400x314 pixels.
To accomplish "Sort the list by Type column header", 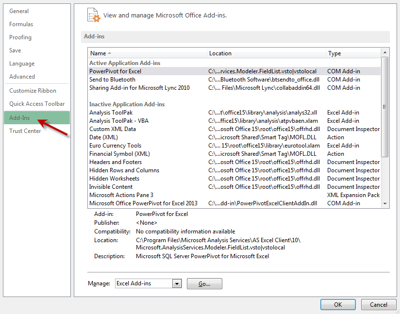I will 353,53.
